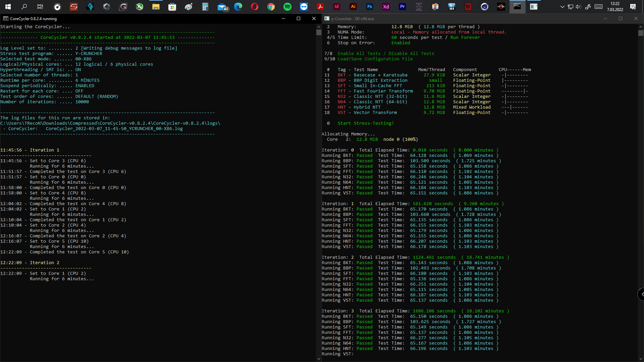
Task: Launch Adobe Illustrator from the taskbar
Action: (x=353, y=7)
